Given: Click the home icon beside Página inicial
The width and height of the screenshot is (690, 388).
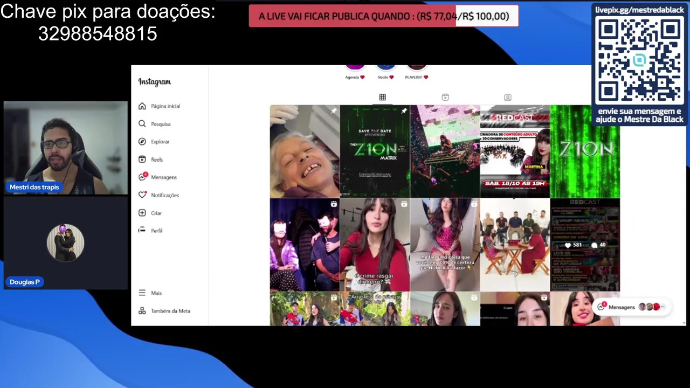Looking at the screenshot, I should (142, 106).
